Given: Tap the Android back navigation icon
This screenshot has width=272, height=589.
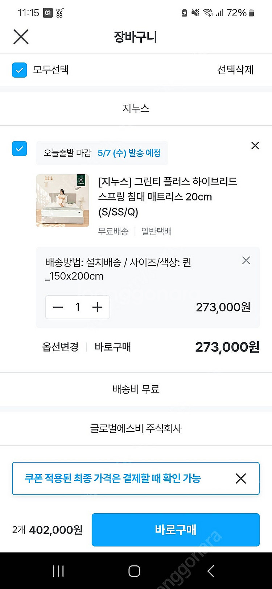Looking at the screenshot, I should point(211,571).
